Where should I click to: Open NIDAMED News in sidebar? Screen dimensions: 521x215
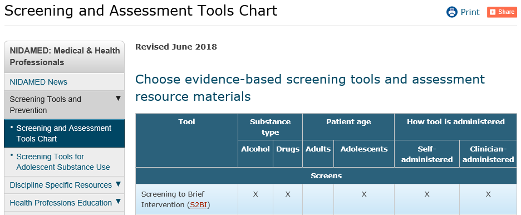point(38,82)
